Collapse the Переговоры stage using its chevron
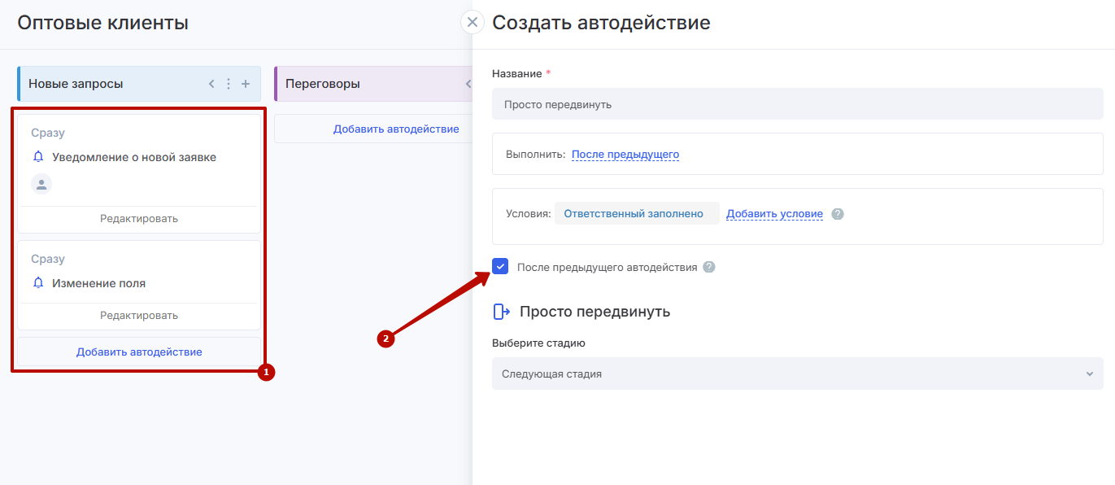 (x=468, y=84)
